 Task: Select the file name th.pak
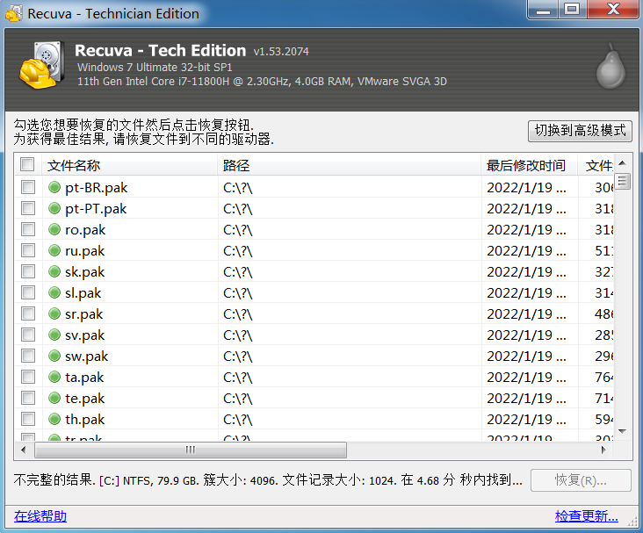point(85,420)
